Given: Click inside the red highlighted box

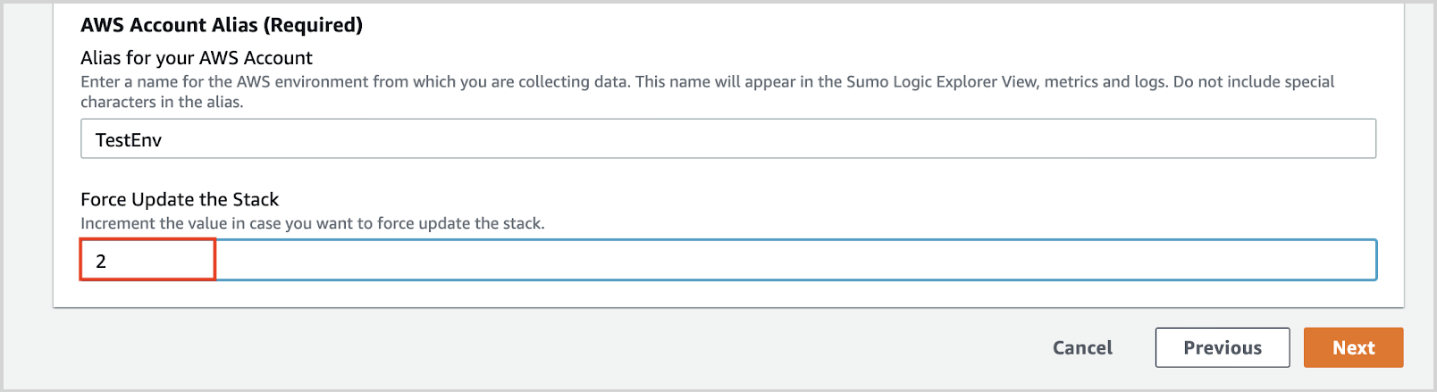Looking at the screenshot, I should pos(147,260).
